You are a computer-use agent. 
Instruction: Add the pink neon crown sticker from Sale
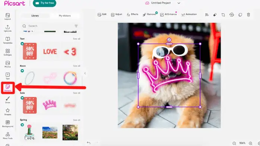click(50, 105)
